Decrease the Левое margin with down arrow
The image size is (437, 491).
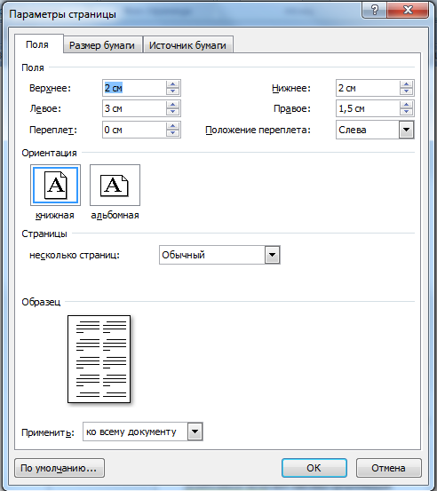[173, 112]
